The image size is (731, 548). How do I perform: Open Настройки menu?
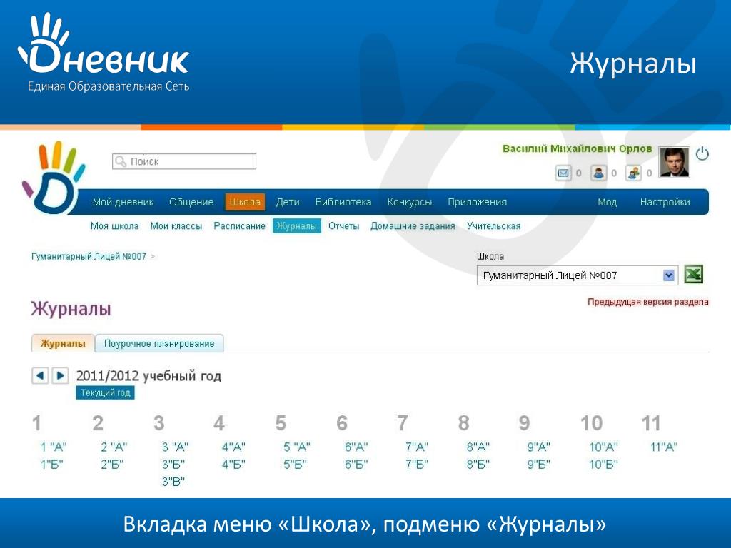tap(665, 202)
